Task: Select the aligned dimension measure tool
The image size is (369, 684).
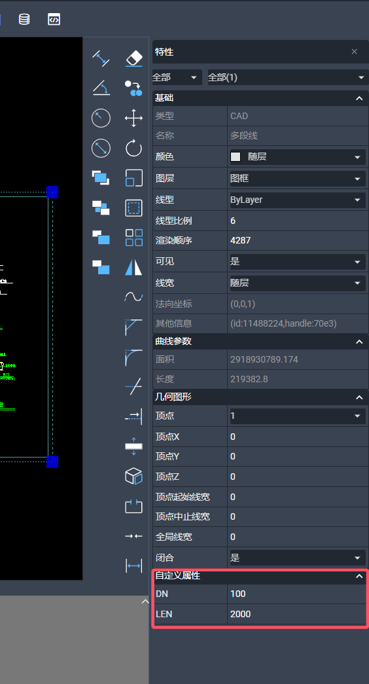Action: click(x=101, y=58)
